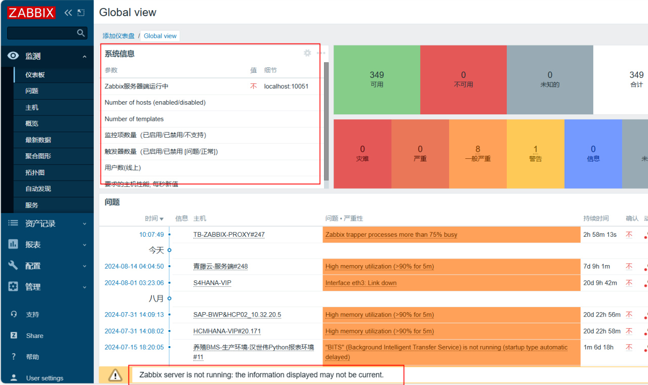This screenshot has height=385, width=648.
Task: Click the 0 严重 severity tile
Action: pos(420,154)
